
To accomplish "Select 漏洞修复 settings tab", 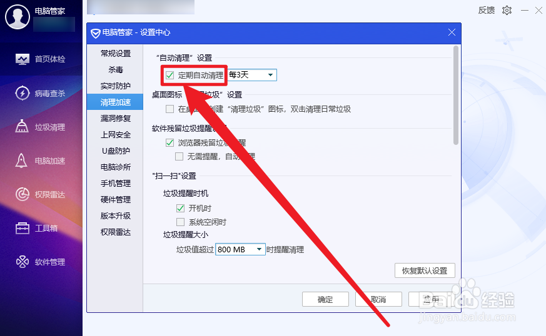I will pos(115,118).
